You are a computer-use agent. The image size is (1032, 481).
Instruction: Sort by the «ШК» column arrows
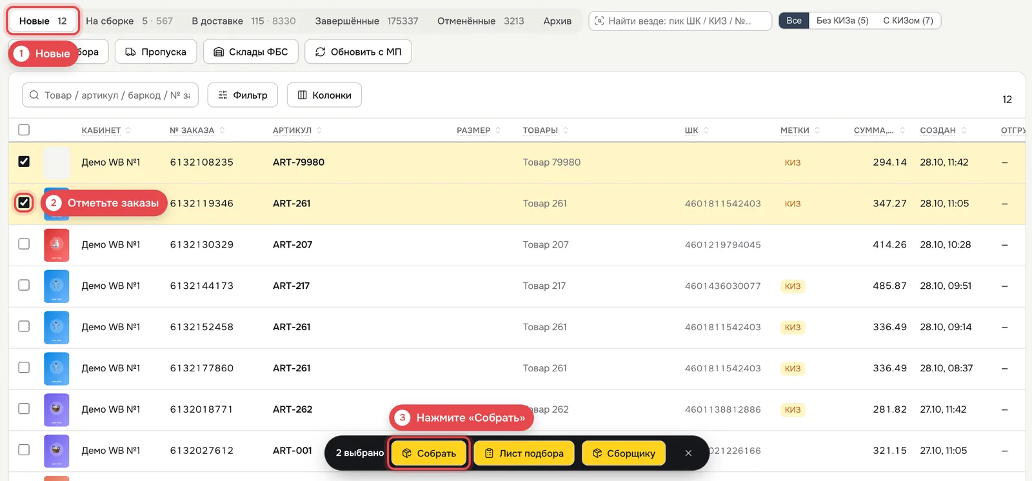[706, 130]
